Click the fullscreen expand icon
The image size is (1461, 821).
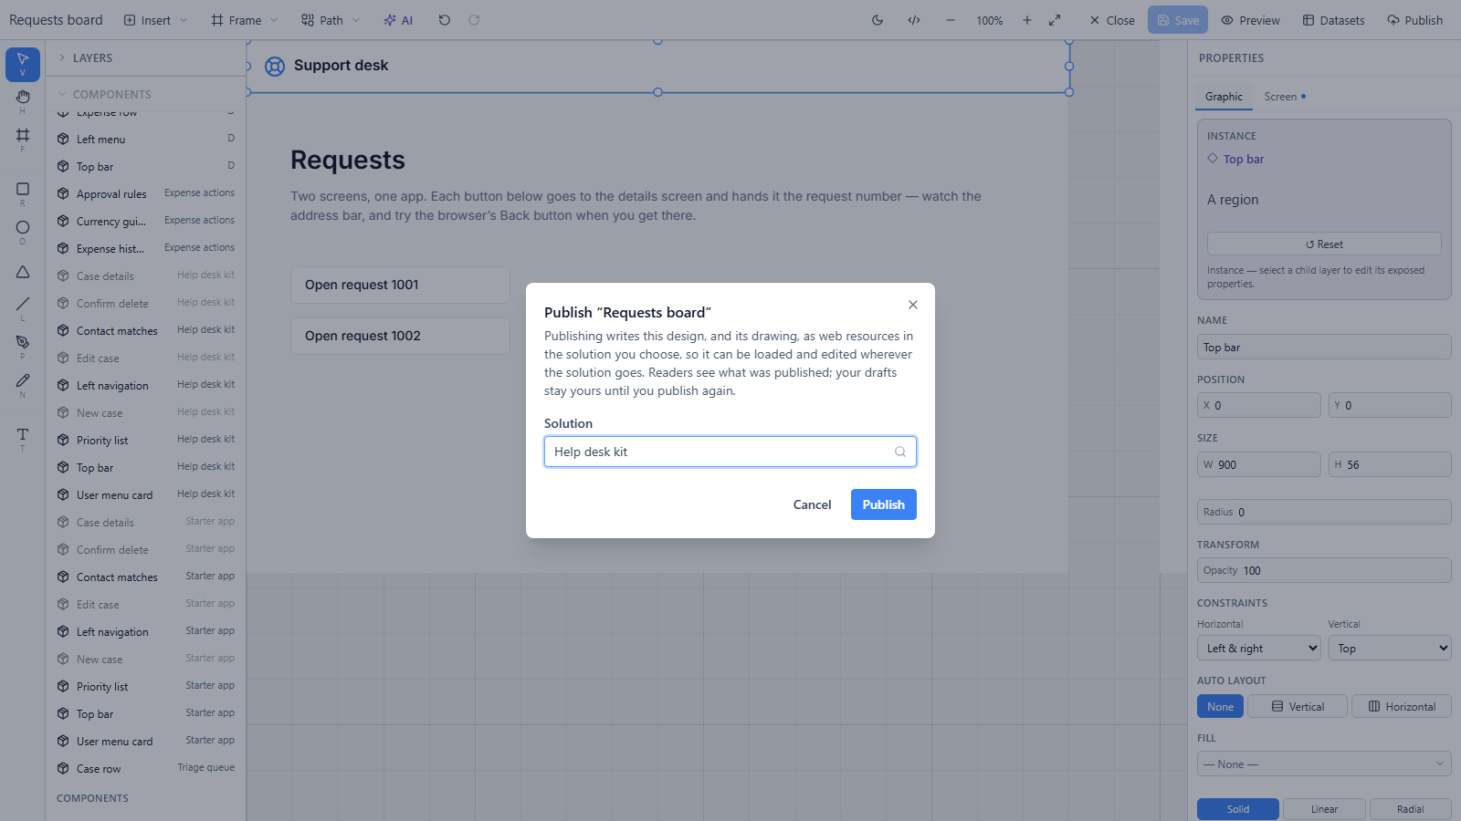click(1055, 20)
